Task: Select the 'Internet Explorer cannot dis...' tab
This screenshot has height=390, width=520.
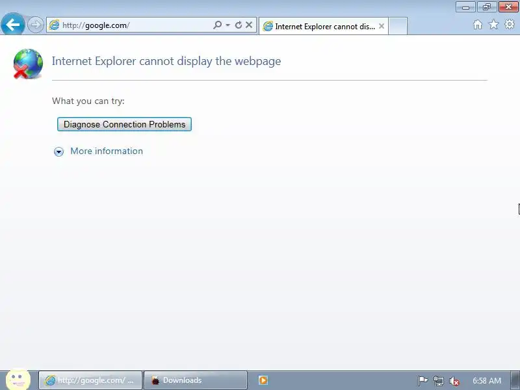Action: tap(323, 26)
